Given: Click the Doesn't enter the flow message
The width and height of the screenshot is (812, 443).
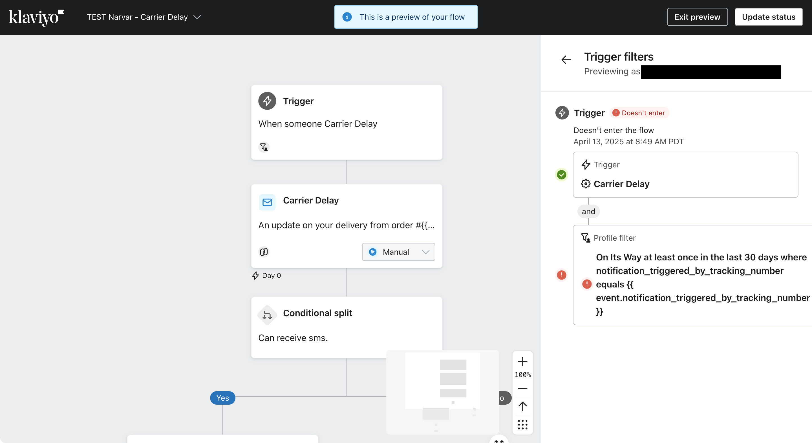Looking at the screenshot, I should pos(614,130).
